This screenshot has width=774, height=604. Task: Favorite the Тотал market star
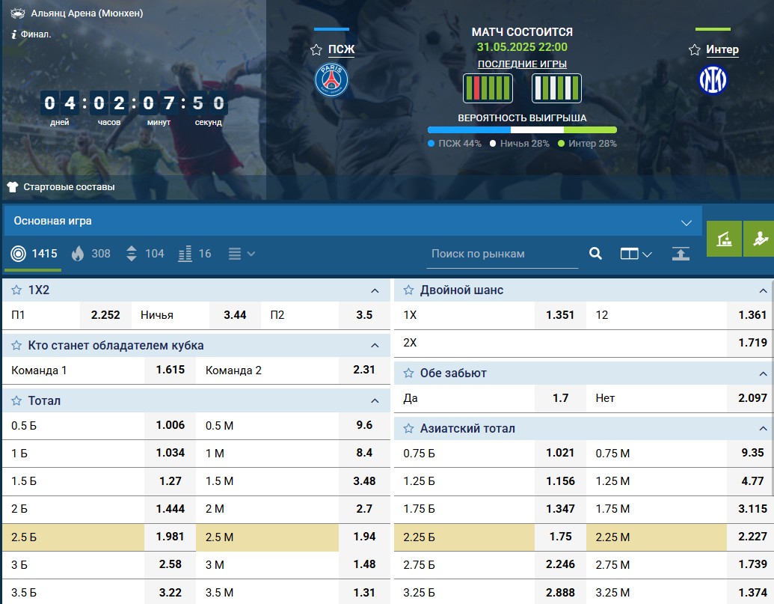pos(16,400)
